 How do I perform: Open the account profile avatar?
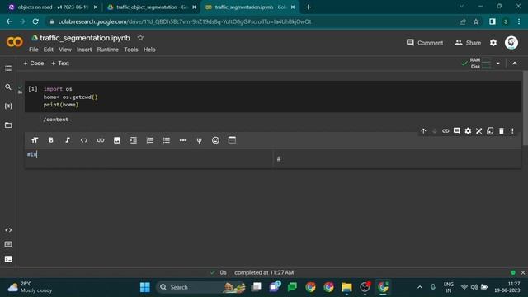(x=511, y=43)
